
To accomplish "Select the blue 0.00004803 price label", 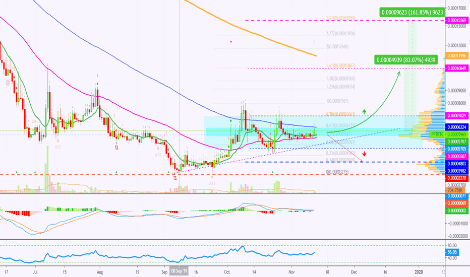I will (457, 164).
